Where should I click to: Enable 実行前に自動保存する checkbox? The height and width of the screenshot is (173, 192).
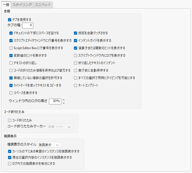[76, 70]
